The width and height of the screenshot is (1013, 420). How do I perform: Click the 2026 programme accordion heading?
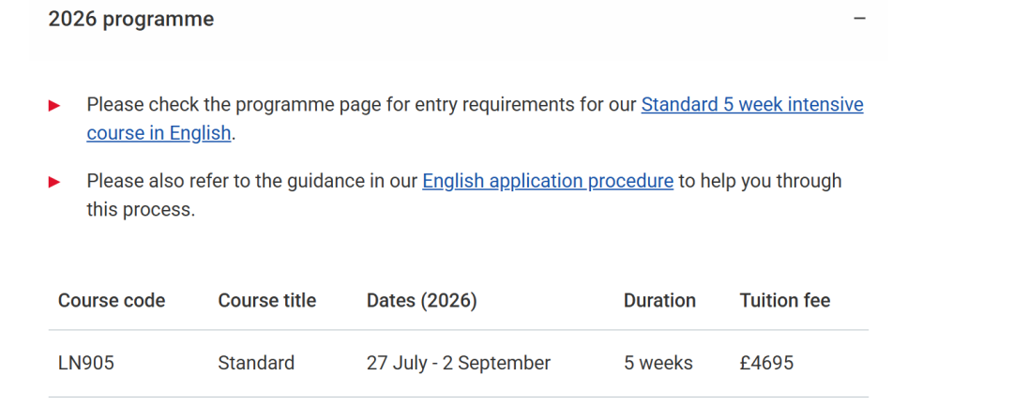click(131, 19)
